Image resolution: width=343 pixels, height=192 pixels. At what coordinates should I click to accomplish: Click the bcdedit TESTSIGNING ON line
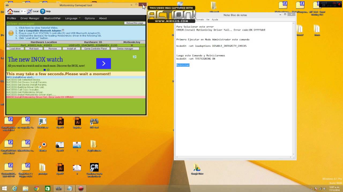click(196, 59)
